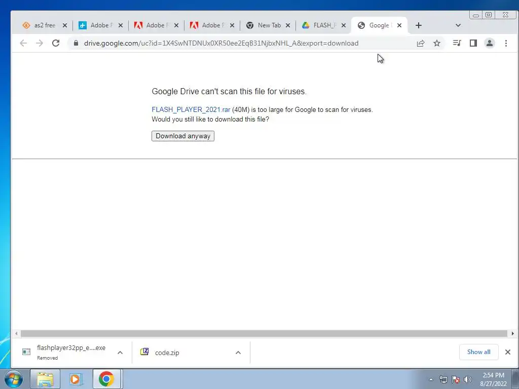Close the downloads bar
This screenshot has height=389, width=519.
508,352
